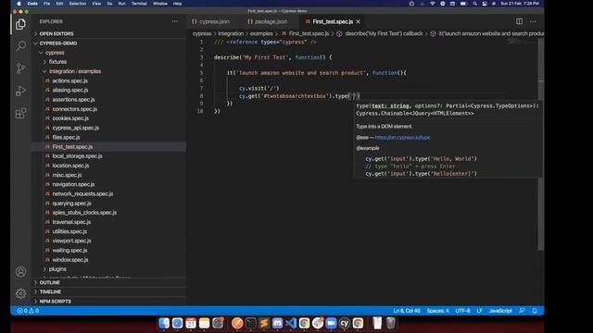Open Terminal from the dock
Screen dimensions: 593x333
click(250, 323)
